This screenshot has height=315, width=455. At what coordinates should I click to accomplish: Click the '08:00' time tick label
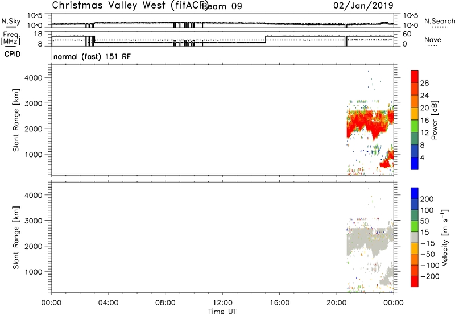[166, 303]
